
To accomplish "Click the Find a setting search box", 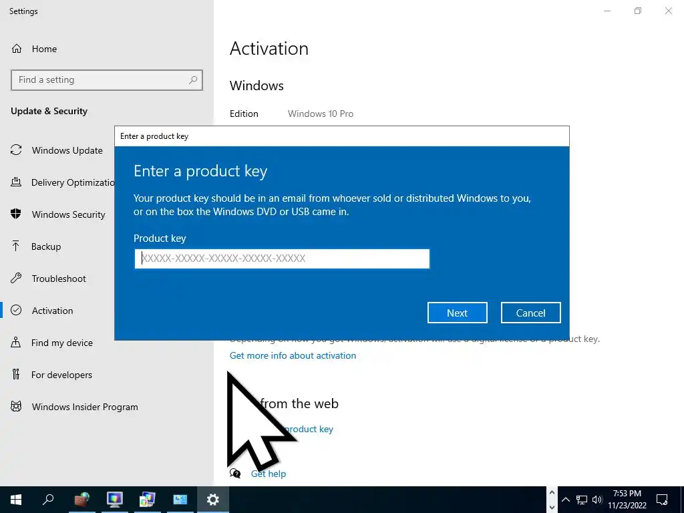I will click(x=107, y=80).
